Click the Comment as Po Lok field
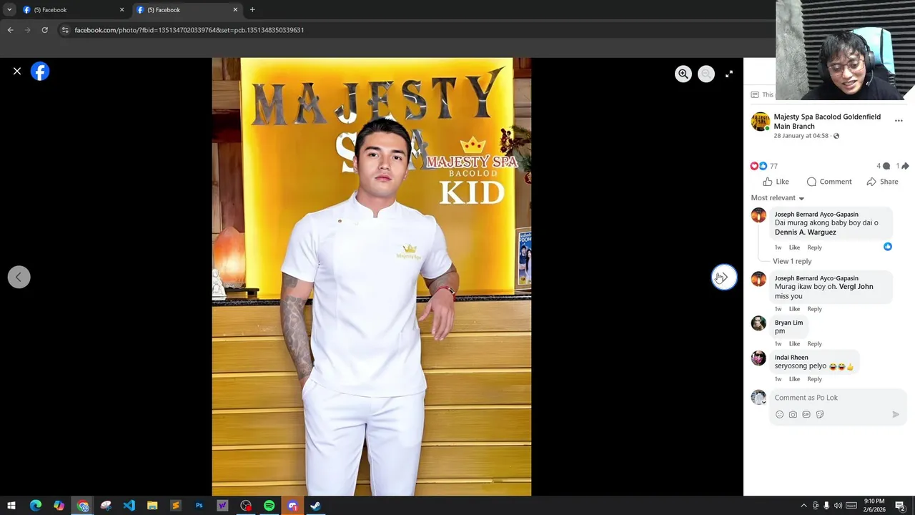 pyautogui.click(x=838, y=398)
